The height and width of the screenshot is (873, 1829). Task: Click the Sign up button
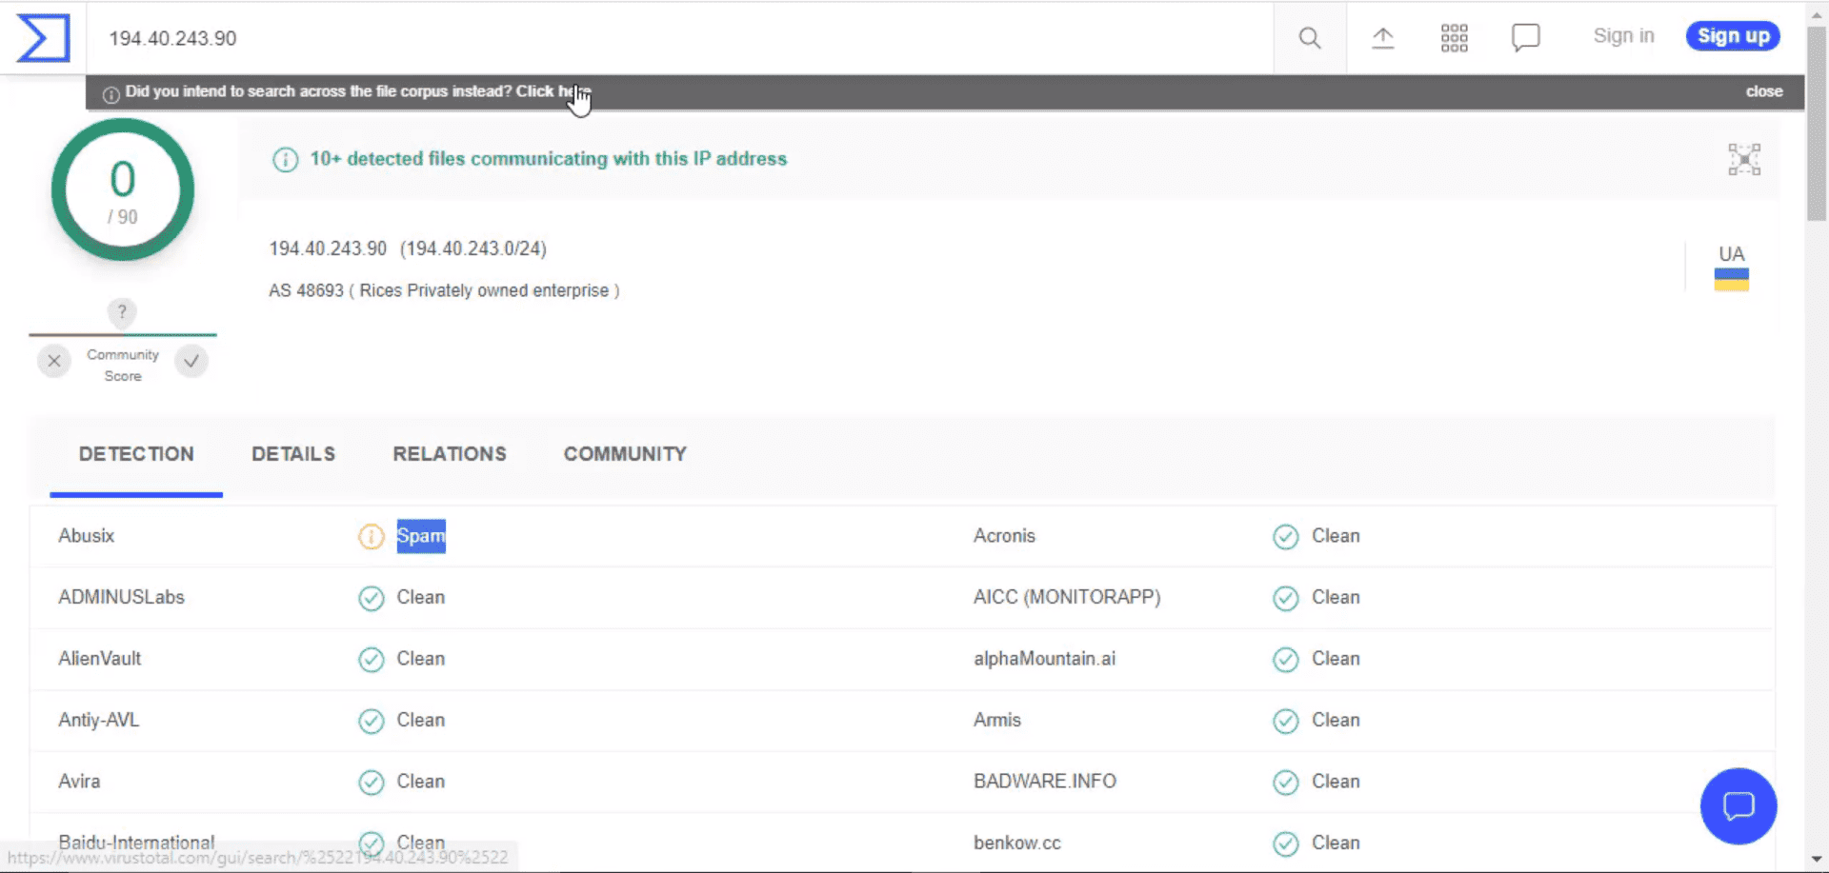[x=1733, y=36]
